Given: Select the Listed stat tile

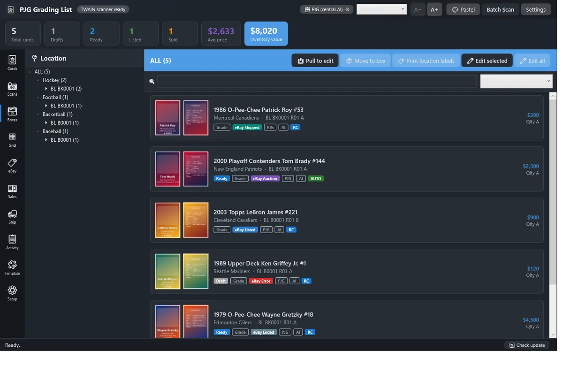Looking at the screenshot, I should 141,34.
